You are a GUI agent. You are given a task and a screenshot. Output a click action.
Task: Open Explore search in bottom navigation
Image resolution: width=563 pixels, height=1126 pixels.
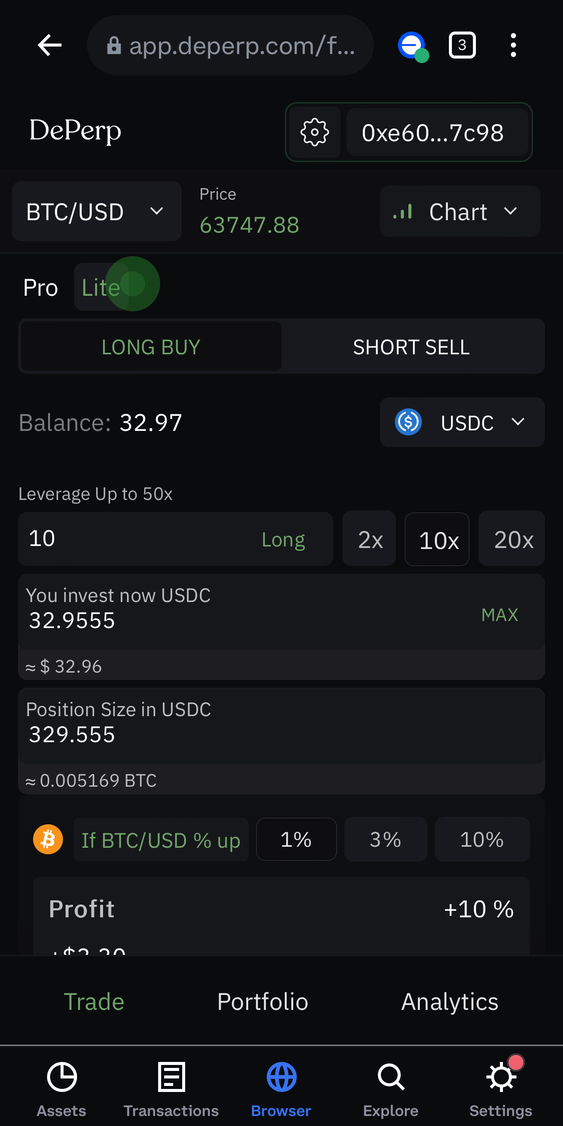[x=391, y=1089]
